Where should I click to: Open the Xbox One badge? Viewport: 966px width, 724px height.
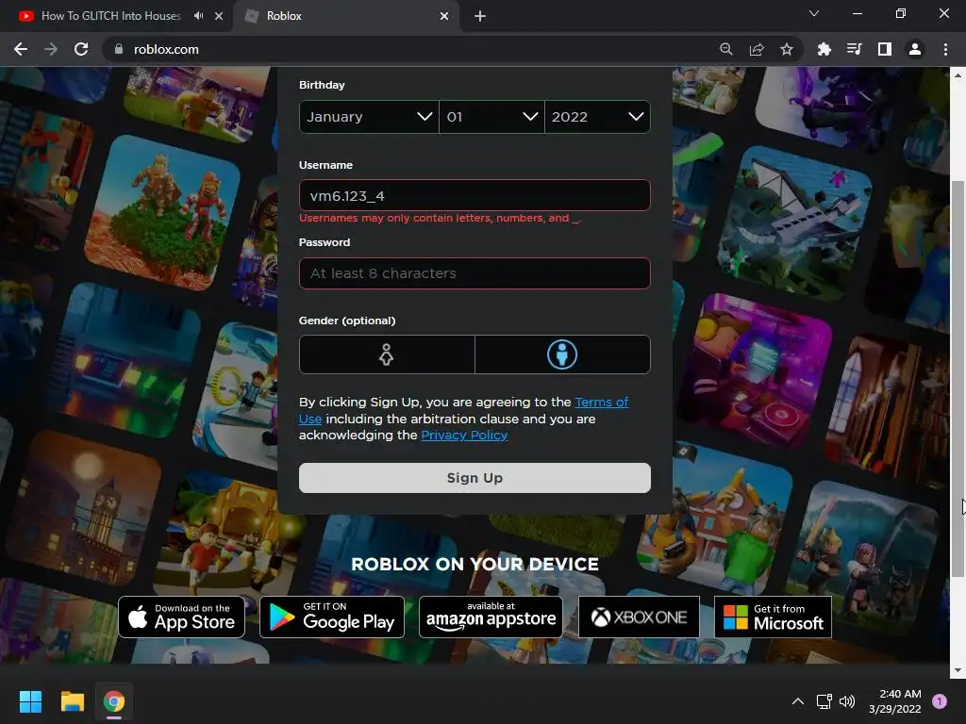click(639, 617)
